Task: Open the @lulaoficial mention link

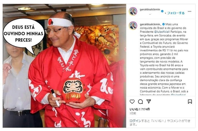Action: [x=162, y=32]
